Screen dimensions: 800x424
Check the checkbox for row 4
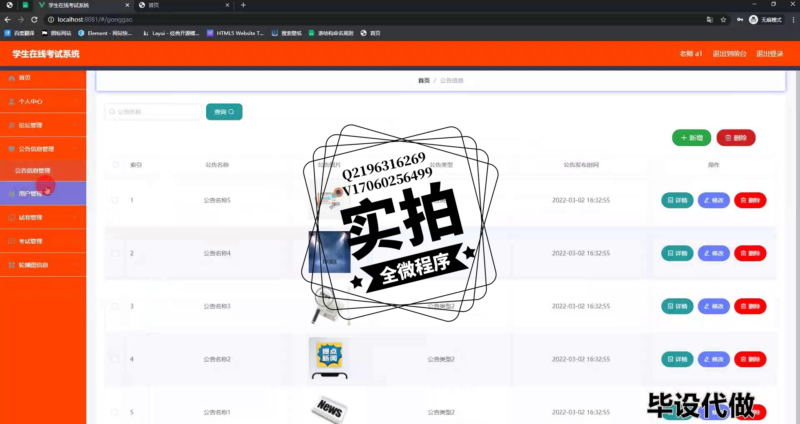click(115, 359)
